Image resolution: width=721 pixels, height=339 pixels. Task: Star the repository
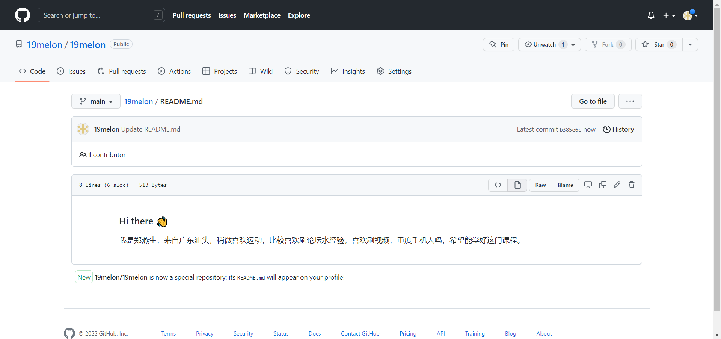[659, 44]
